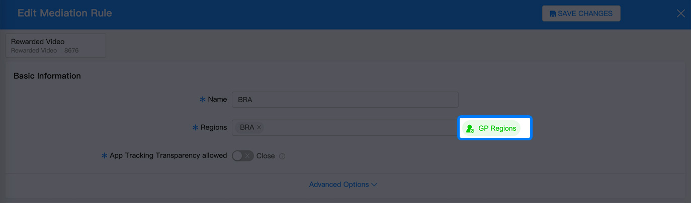The height and width of the screenshot is (203, 691).
Task: Select the Rewarded Video placement card
Action: 56,46
